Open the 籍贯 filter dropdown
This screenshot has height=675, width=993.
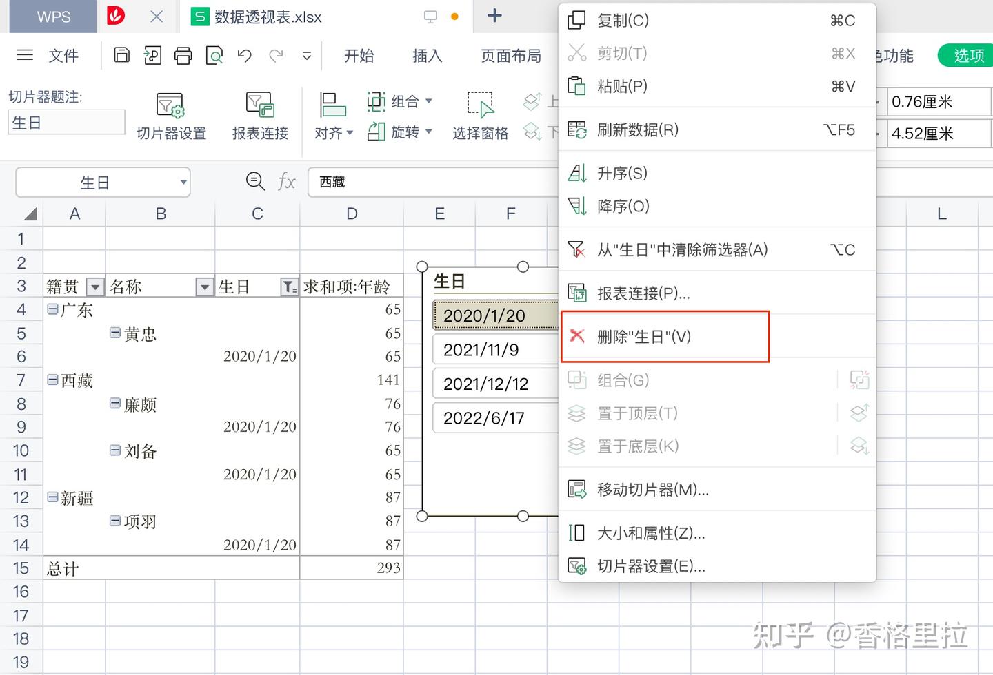95,287
